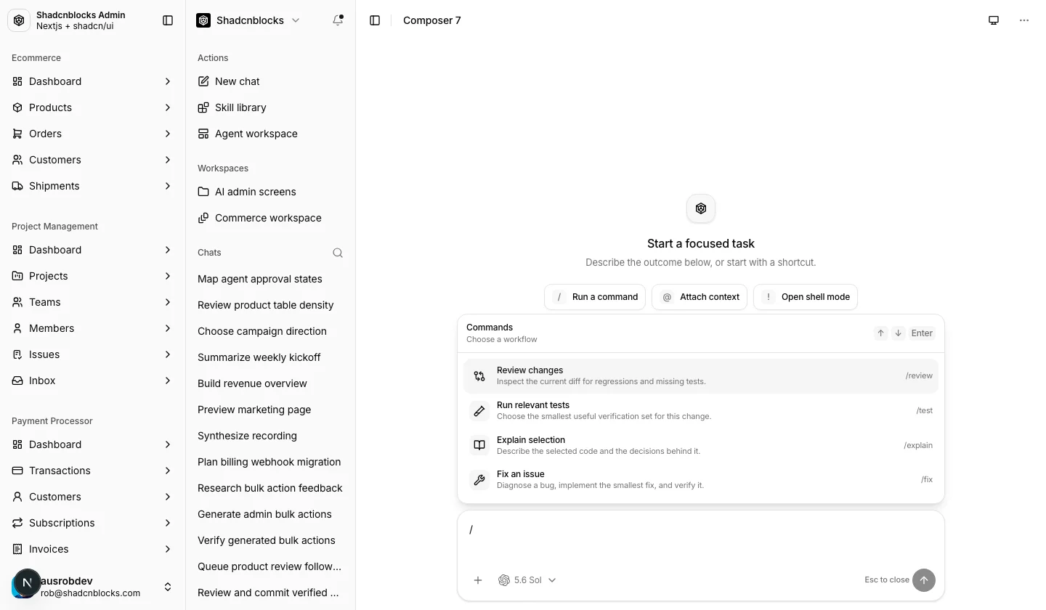Image resolution: width=1046 pixels, height=610 pixels.
Task: Start a New chat
Action: click(270, 81)
